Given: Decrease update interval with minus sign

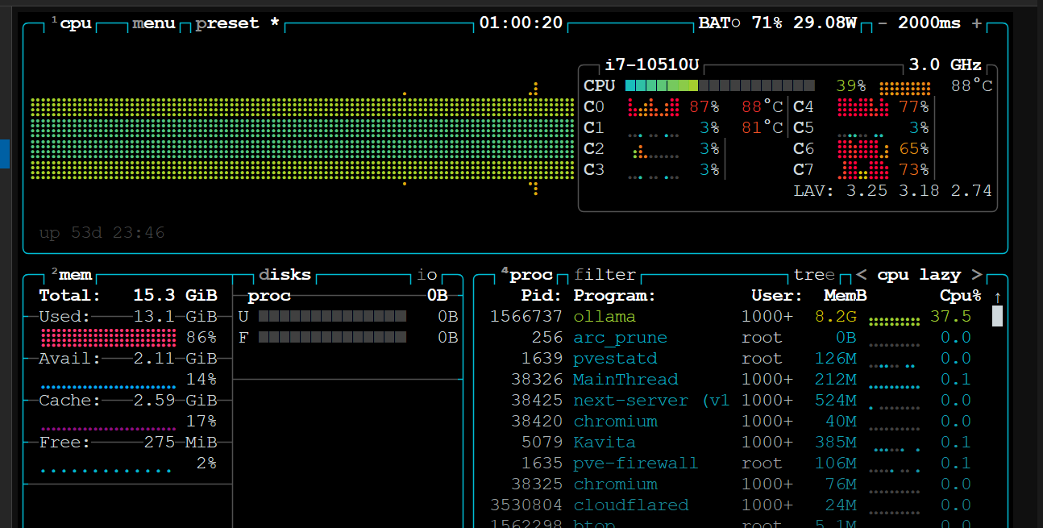Looking at the screenshot, I should [x=883, y=23].
